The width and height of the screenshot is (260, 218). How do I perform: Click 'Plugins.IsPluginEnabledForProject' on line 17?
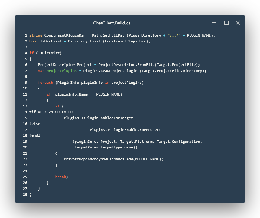coord(125,130)
